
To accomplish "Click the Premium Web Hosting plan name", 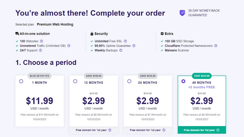I will click(x=55, y=24).
